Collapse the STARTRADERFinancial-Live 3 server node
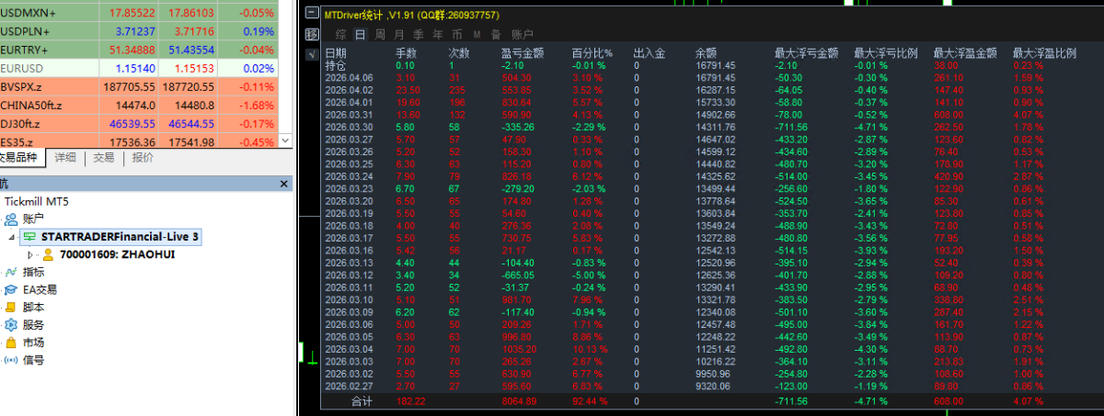 coord(12,237)
